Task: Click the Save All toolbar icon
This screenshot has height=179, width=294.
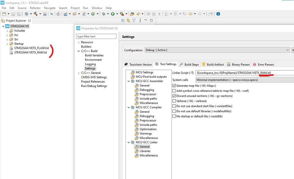Action: pos(19,14)
